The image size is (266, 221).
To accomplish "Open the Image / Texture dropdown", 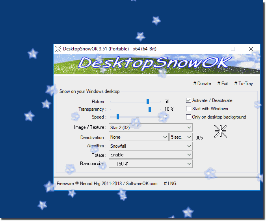I will click(x=151, y=128).
